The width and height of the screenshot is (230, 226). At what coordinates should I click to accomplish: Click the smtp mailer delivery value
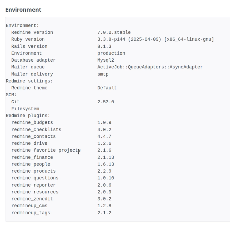pos(103,74)
